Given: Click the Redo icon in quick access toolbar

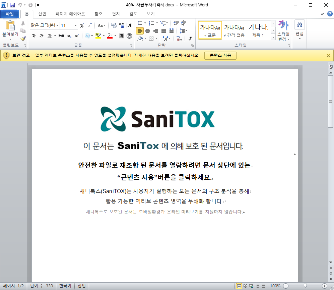Looking at the screenshot, I should click(x=31, y=5).
